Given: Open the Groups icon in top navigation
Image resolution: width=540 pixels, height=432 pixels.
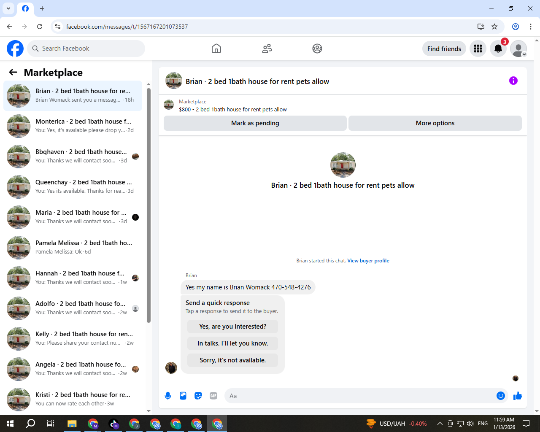Looking at the screenshot, I should point(317,49).
